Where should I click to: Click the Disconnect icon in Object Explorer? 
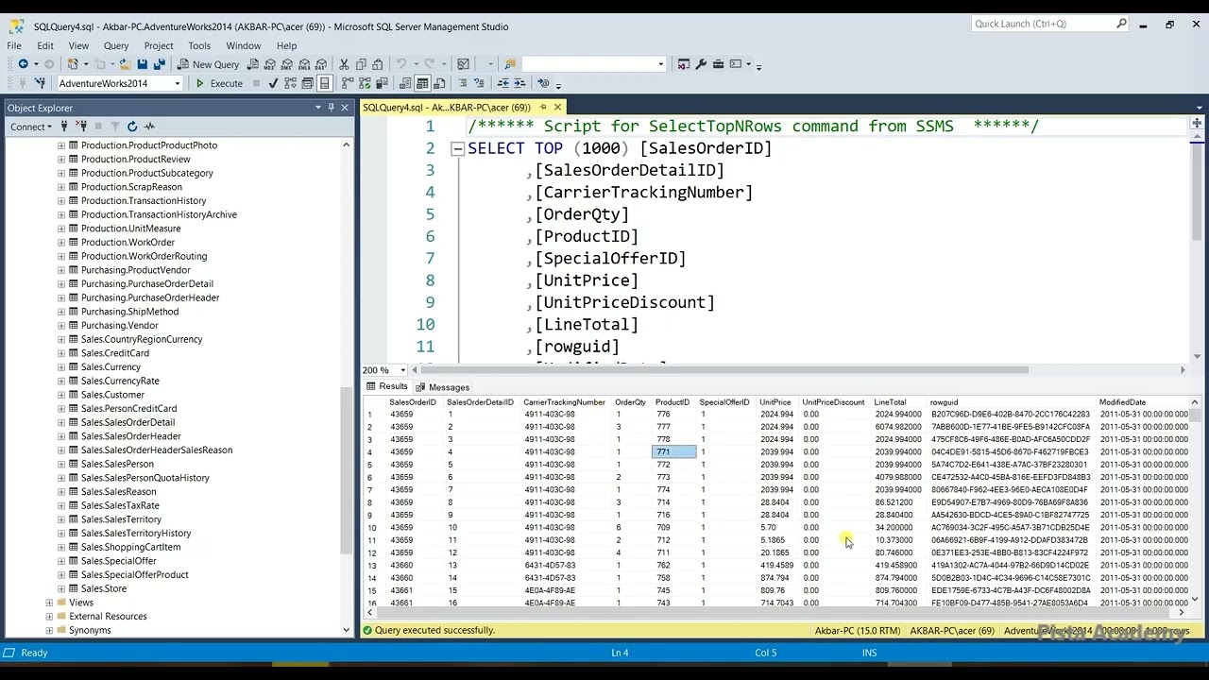81,127
